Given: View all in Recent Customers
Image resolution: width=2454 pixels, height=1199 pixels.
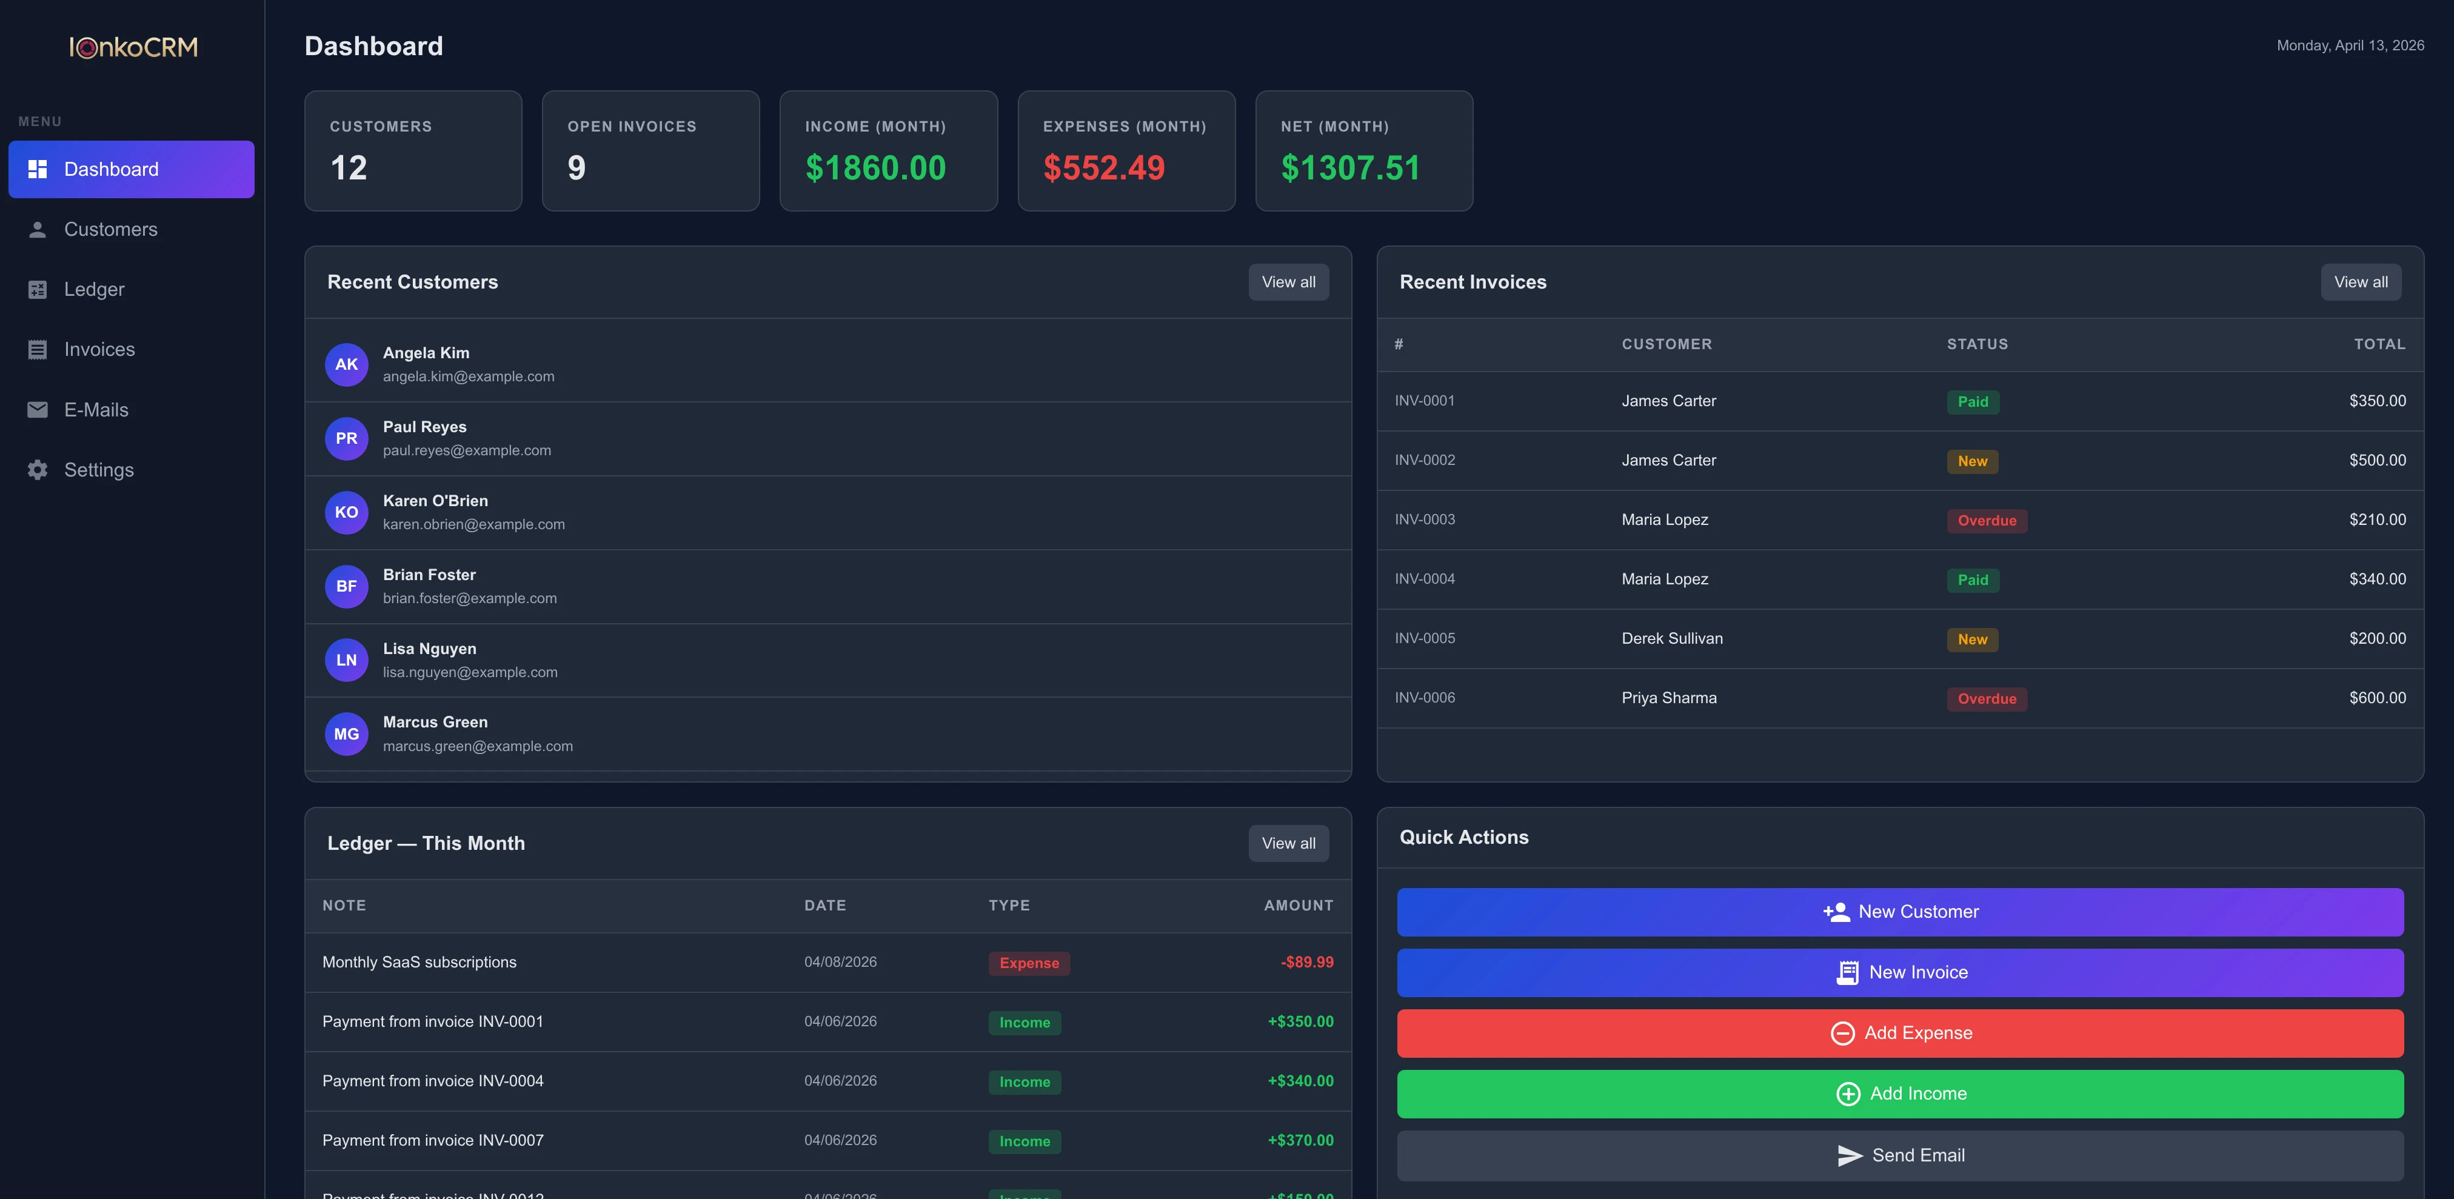Looking at the screenshot, I should click(1288, 282).
